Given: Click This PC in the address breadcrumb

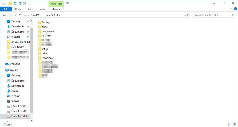Looking at the screenshot, I should (x=35, y=15).
